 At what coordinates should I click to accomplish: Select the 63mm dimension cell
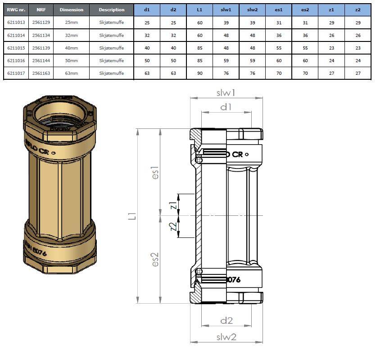71,73
